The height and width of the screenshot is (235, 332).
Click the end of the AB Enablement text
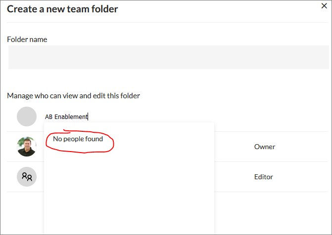88,117
